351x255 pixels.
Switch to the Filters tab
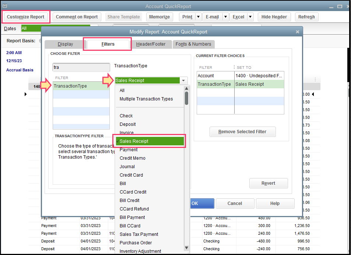(108, 44)
